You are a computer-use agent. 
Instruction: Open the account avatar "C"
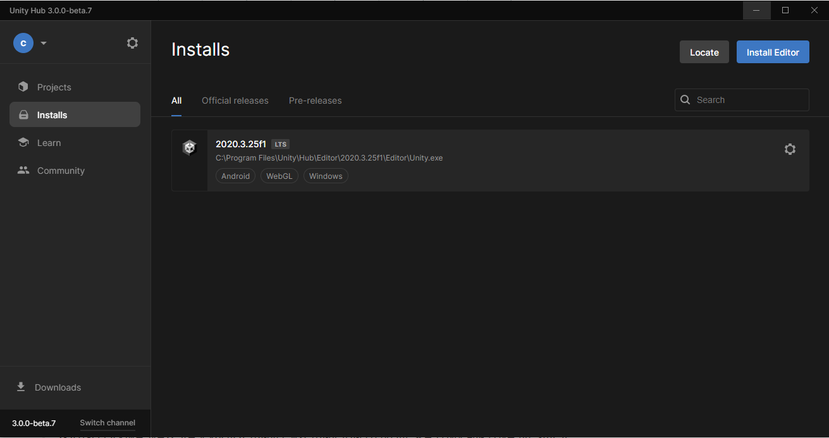23,43
